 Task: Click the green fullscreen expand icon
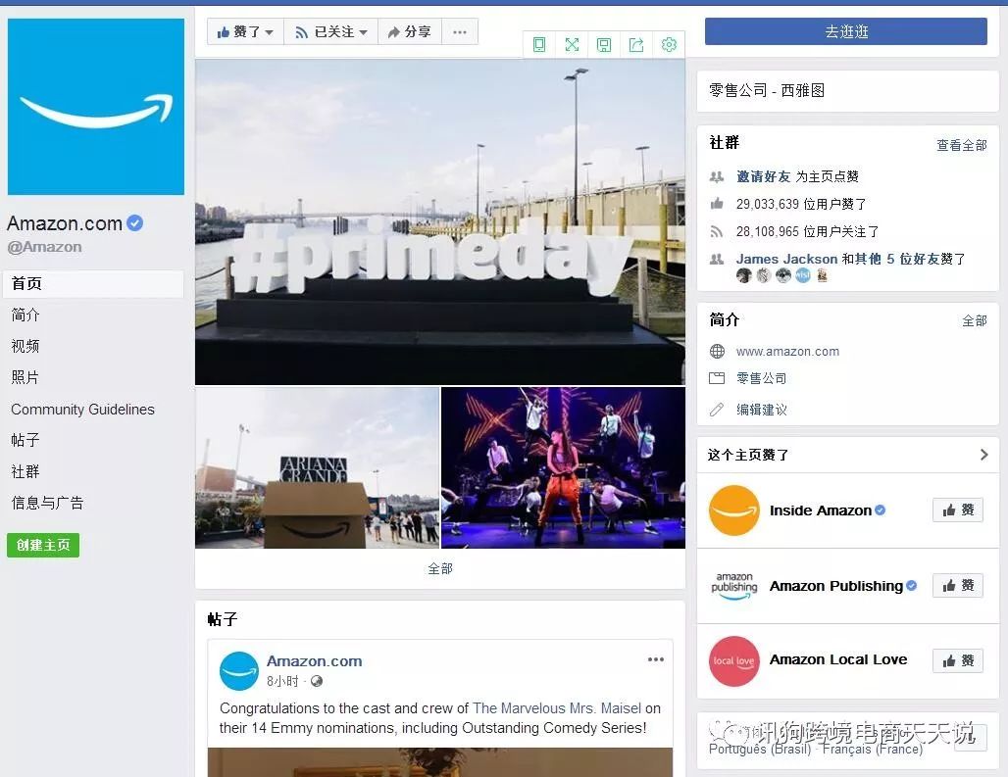[x=572, y=44]
